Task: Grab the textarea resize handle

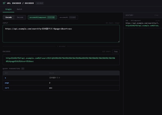Action: (119, 41)
